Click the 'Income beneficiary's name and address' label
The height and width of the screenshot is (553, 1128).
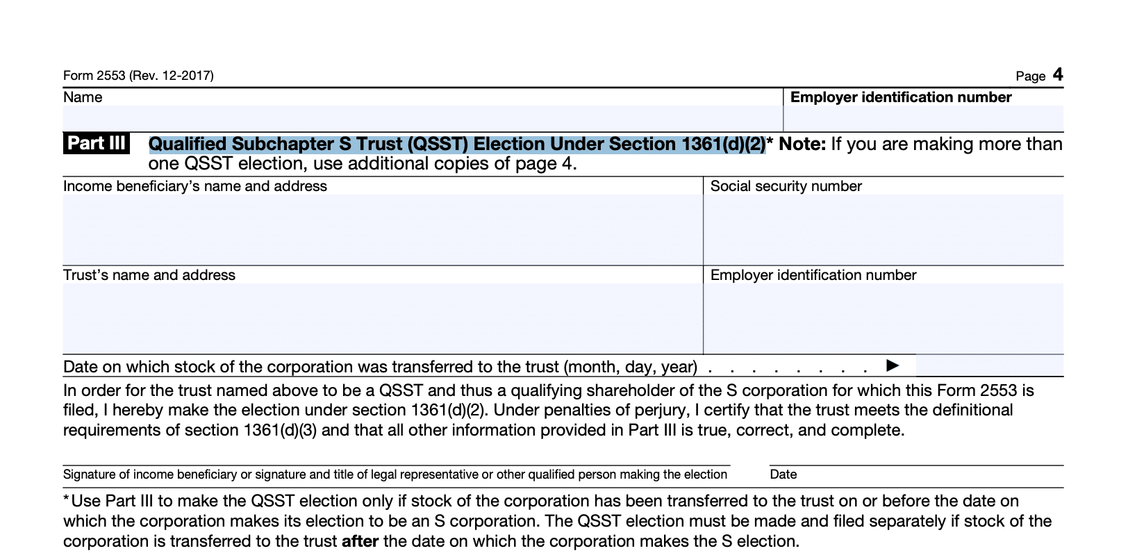(195, 186)
